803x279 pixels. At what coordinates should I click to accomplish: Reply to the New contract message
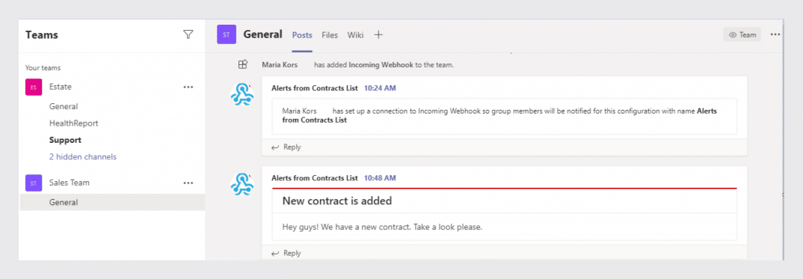click(x=286, y=253)
